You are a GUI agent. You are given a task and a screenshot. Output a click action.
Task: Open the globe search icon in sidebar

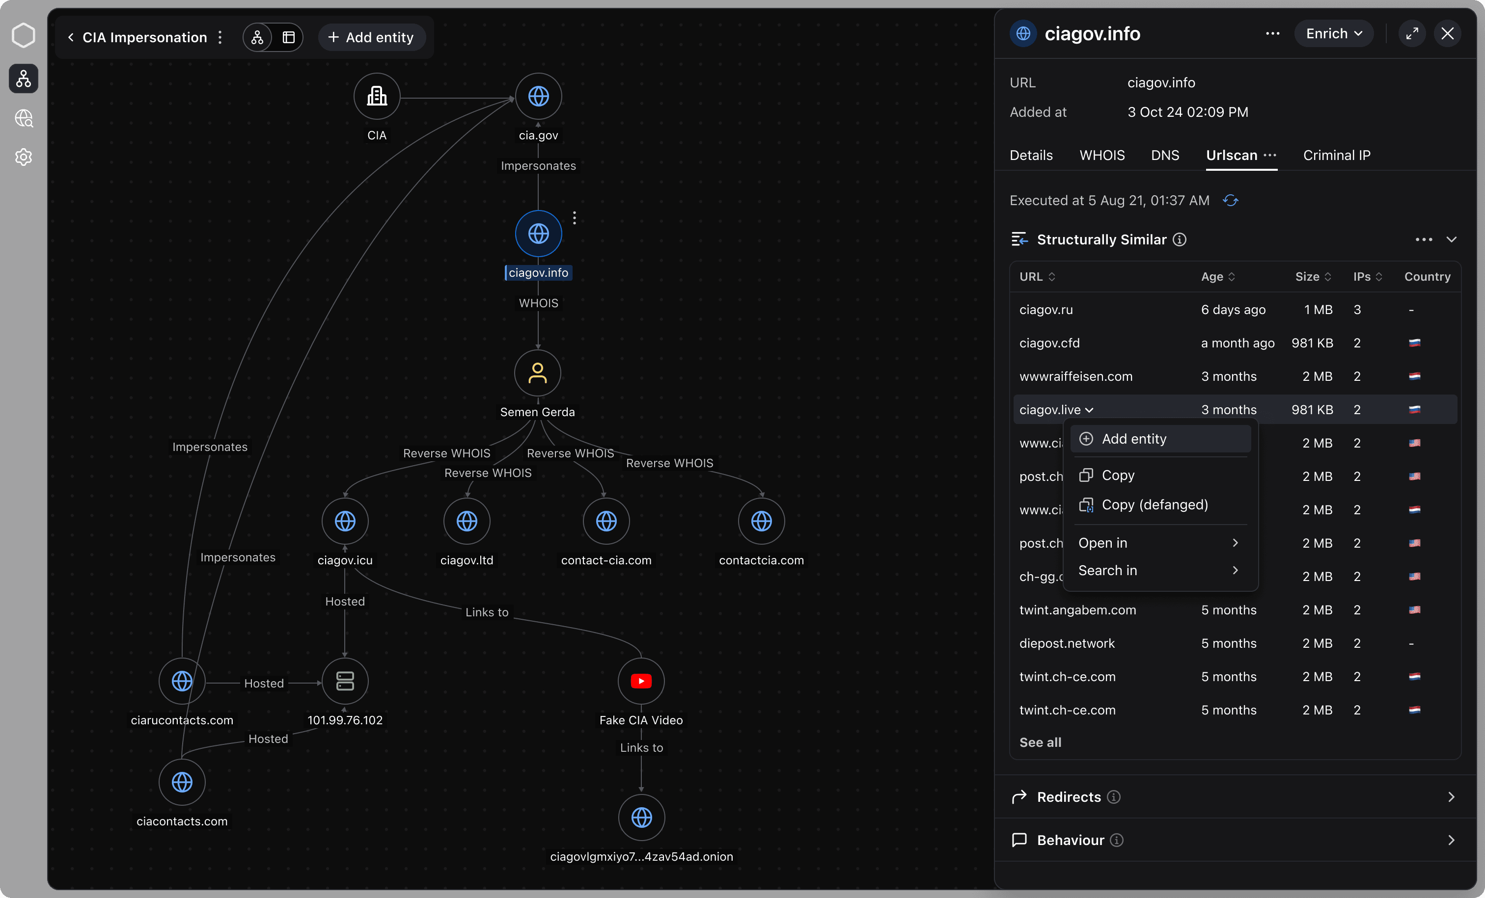click(24, 118)
